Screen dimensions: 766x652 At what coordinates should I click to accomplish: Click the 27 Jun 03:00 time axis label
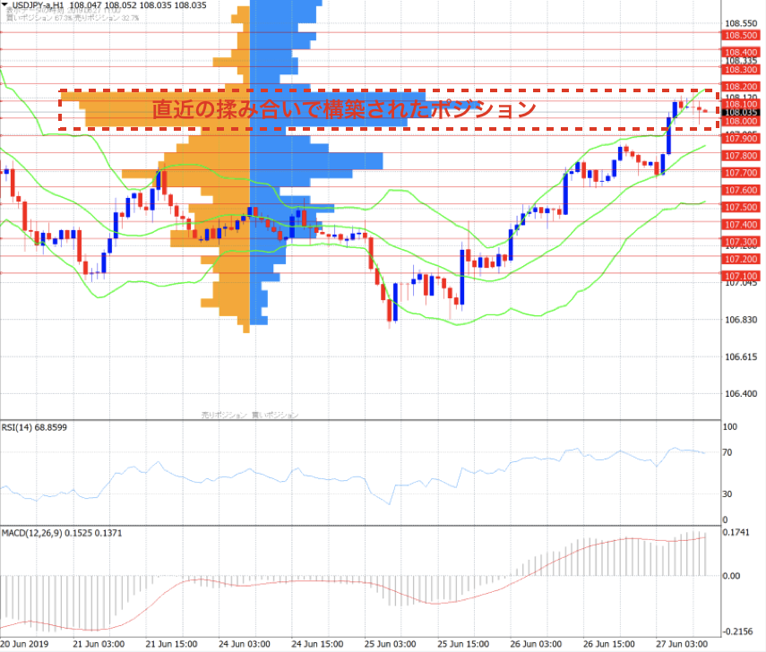click(x=682, y=644)
